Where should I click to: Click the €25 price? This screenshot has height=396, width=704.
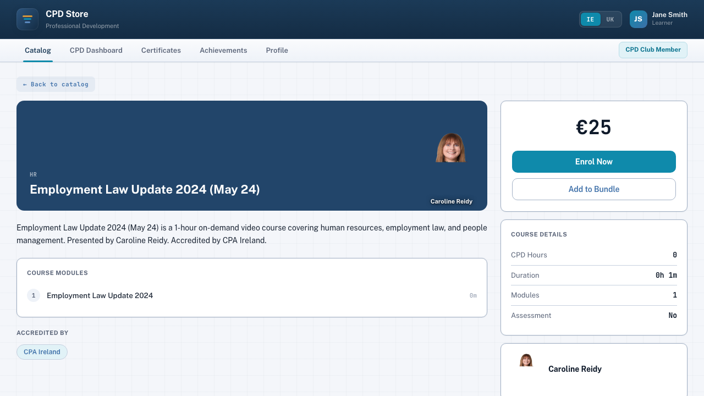coord(594,128)
